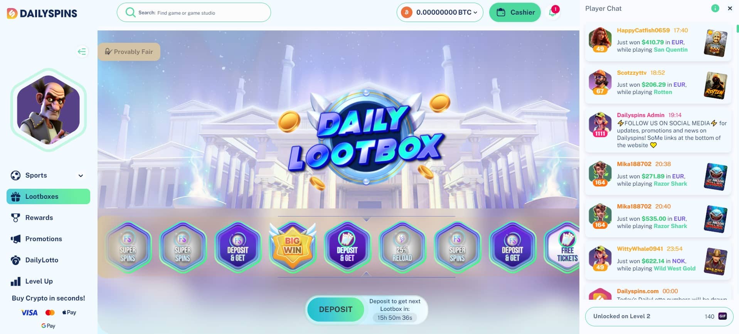The height and width of the screenshot is (334, 739).
Task: Close the Player Chat panel
Action: (730, 8)
